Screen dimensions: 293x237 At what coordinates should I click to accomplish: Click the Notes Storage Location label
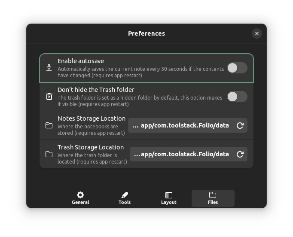[x=92, y=118]
